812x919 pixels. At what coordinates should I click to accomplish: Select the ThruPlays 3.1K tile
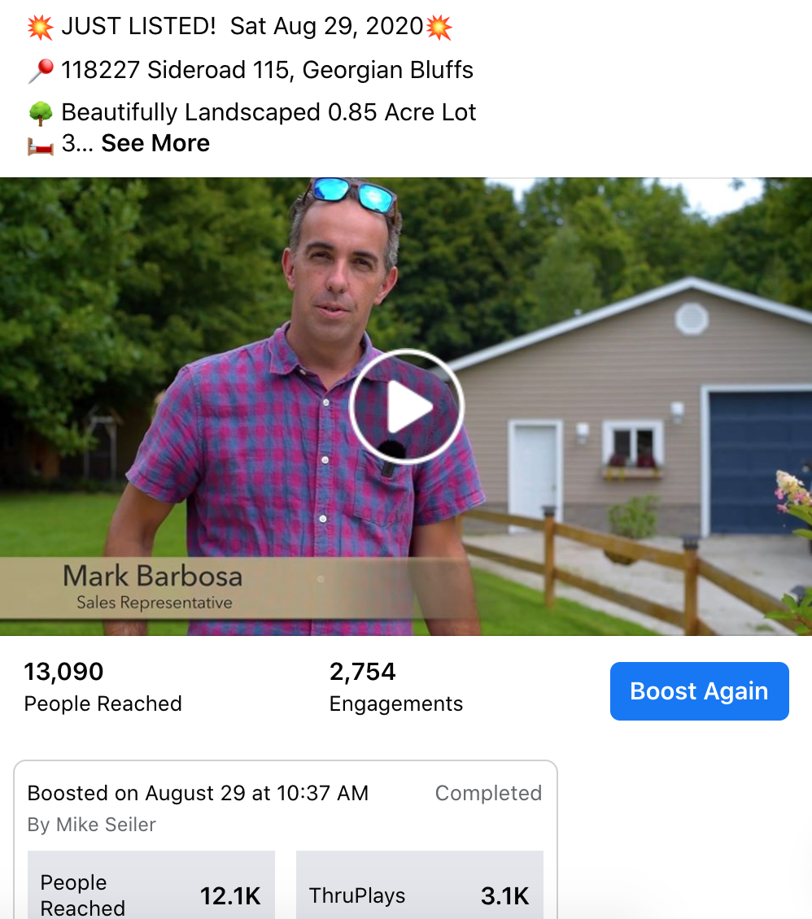click(420, 885)
